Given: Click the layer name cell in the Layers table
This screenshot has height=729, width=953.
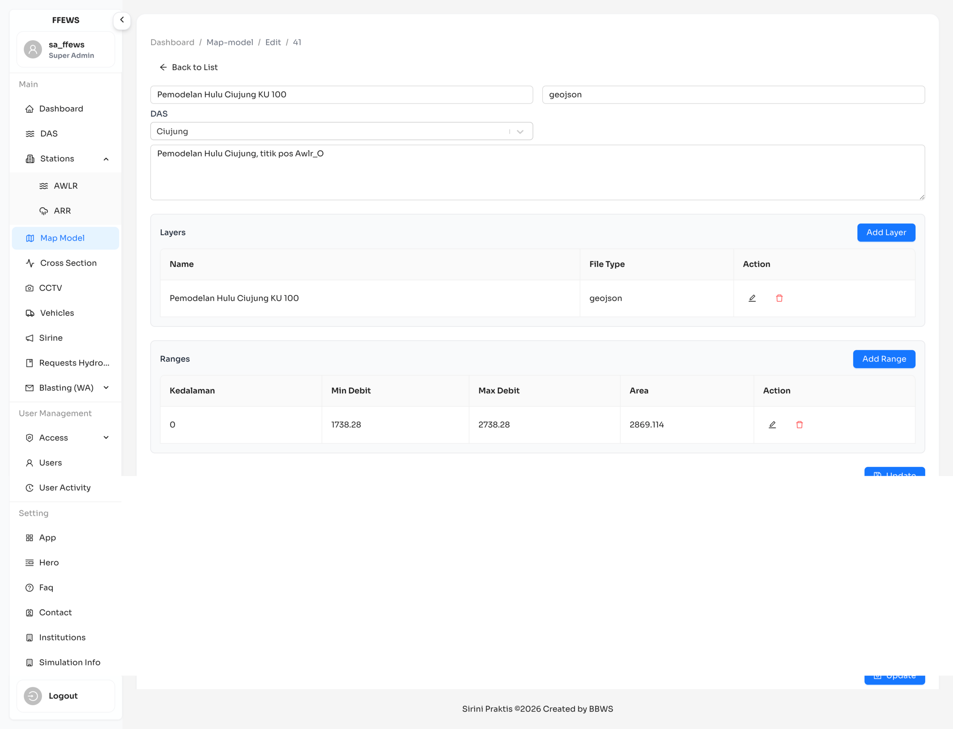Looking at the screenshot, I should click(x=370, y=299).
